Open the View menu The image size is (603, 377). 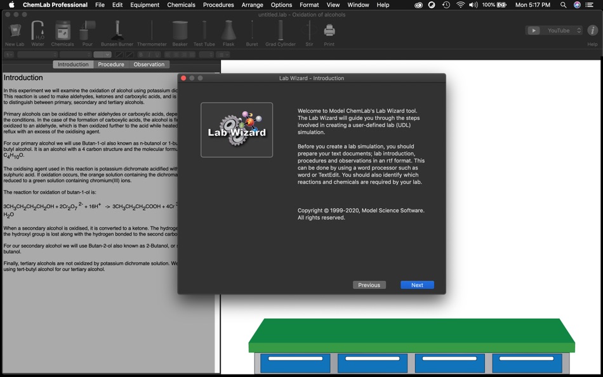pyautogui.click(x=333, y=5)
